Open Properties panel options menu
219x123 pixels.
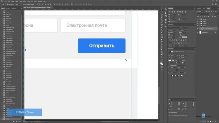195,49
